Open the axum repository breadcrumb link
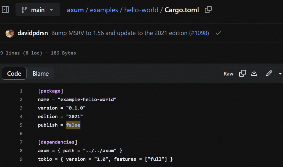283x167 pixels. pos(75,10)
